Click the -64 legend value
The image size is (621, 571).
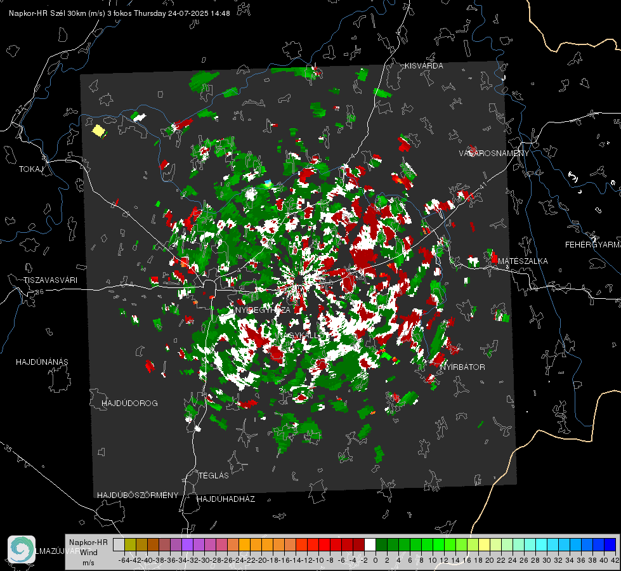[x=124, y=560]
